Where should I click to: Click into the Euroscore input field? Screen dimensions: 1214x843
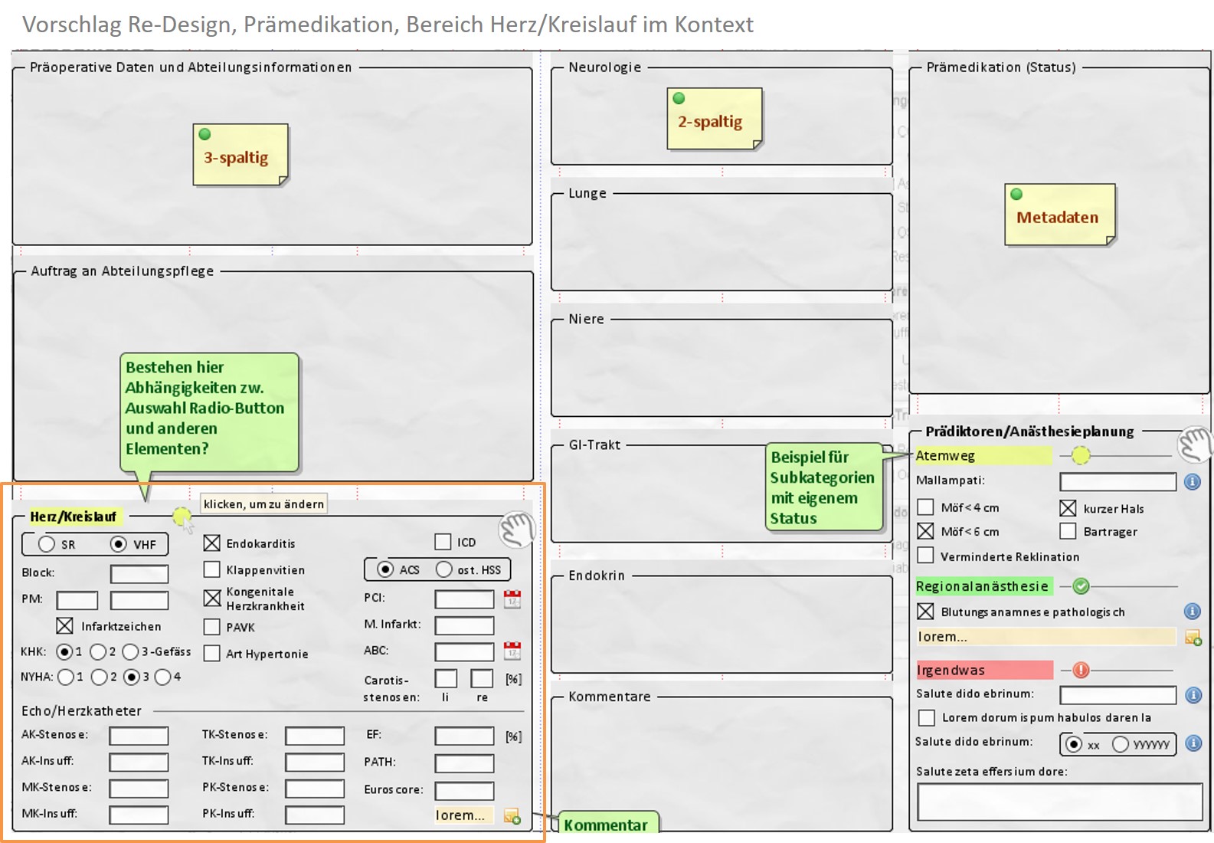pos(464,790)
